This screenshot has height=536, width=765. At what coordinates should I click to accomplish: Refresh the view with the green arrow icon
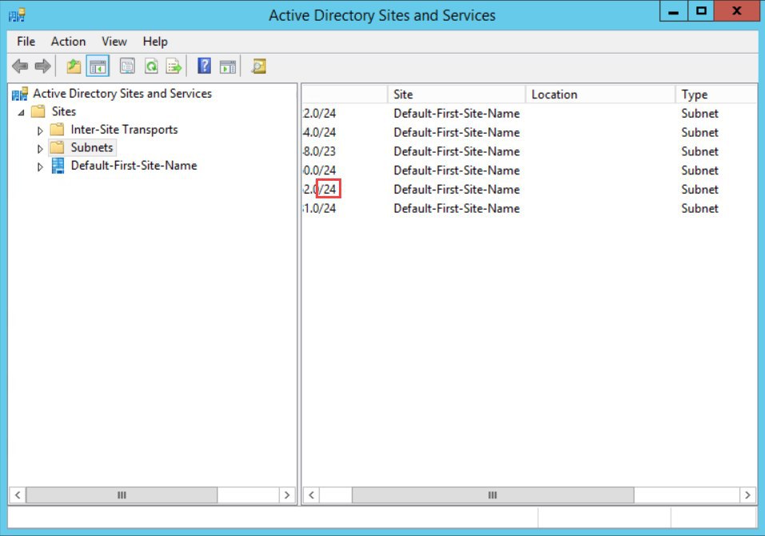[151, 66]
